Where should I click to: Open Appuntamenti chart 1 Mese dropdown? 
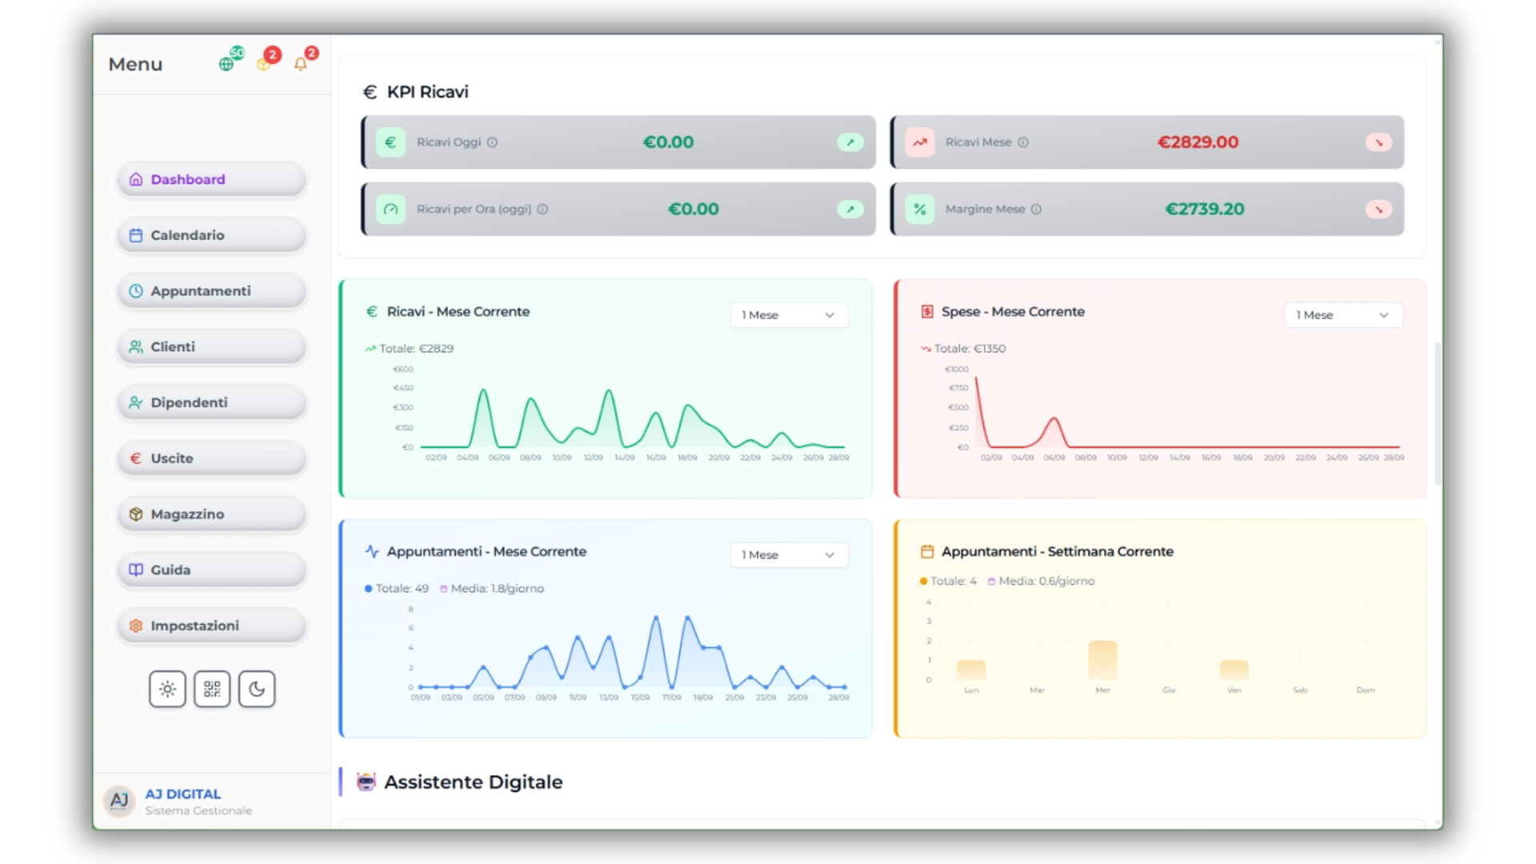[x=789, y=555]
